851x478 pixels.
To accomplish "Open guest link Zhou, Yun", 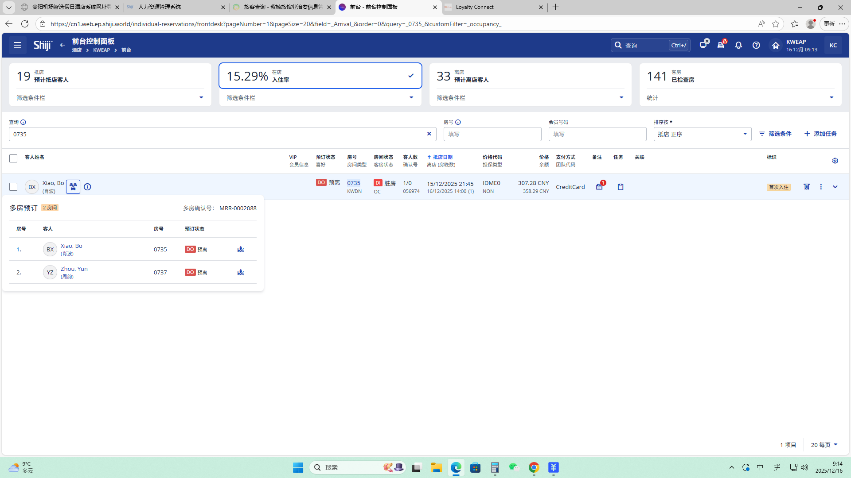I will 74,269.
